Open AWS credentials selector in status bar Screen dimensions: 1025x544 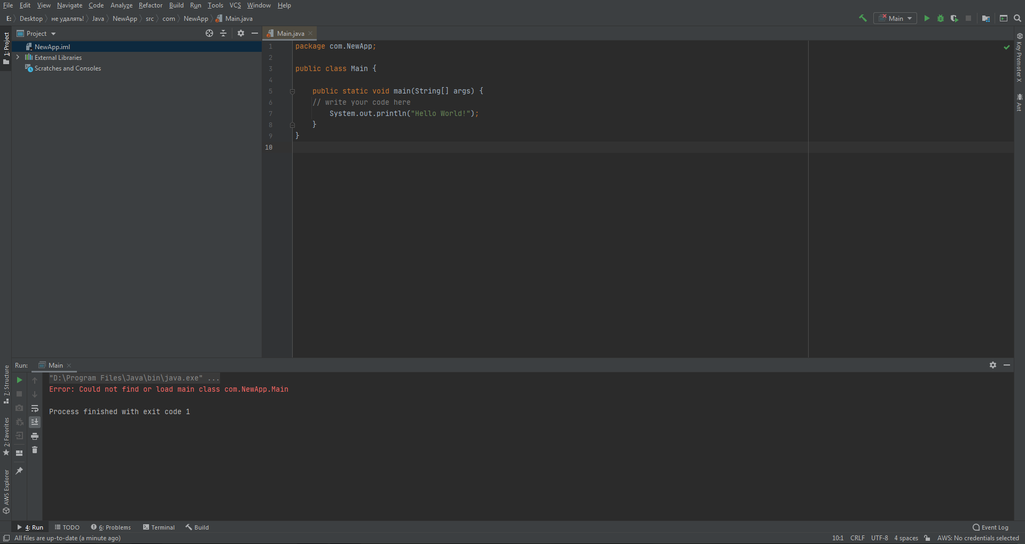[978, 538]
